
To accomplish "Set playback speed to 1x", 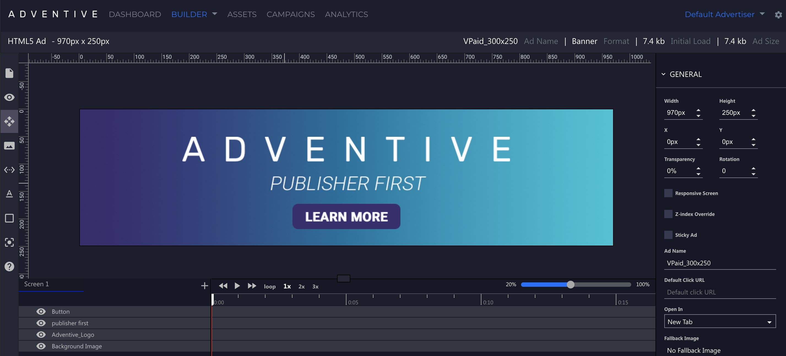I will pos(287,286).
